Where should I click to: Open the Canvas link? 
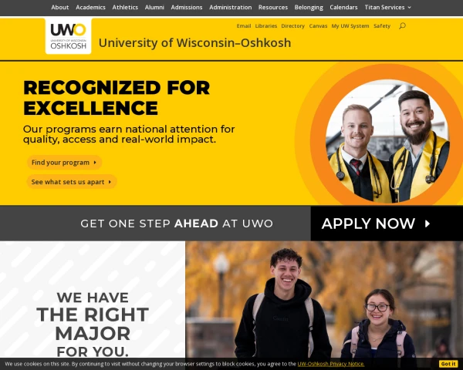[x=318, y=26]
